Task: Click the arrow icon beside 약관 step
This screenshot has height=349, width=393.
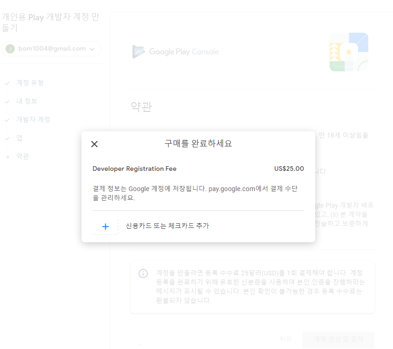Action: [7, 157]
